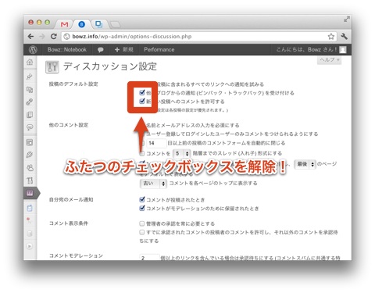Uncheck the コメントが投稿されたとき email checkbox
The image size is (375, 293).
142,199
